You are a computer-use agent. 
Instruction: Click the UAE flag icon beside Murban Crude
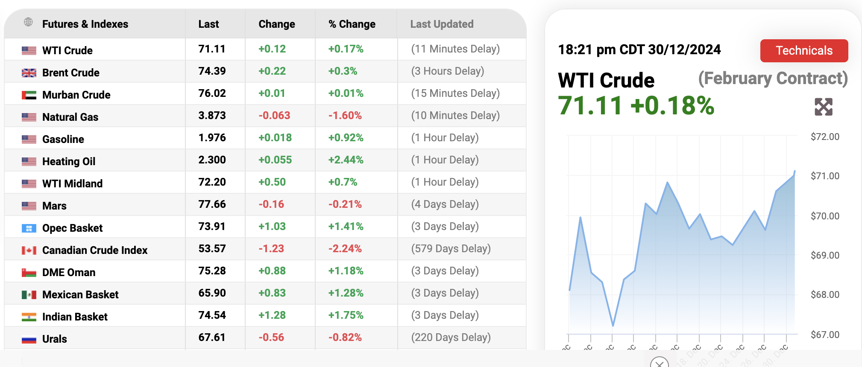[x=29, y=95]
